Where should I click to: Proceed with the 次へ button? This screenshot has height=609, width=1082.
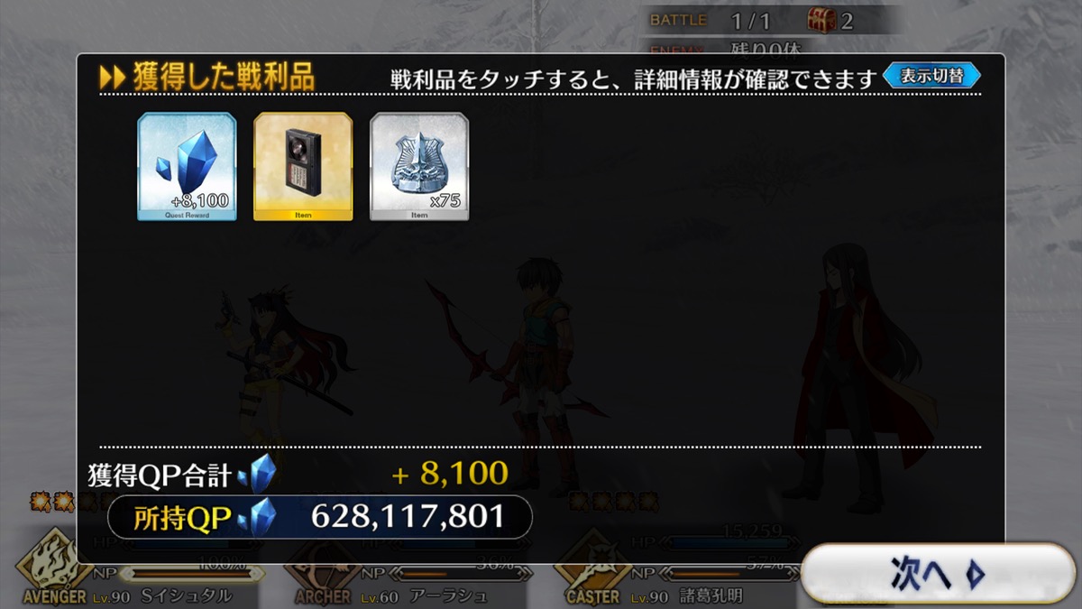938,574
